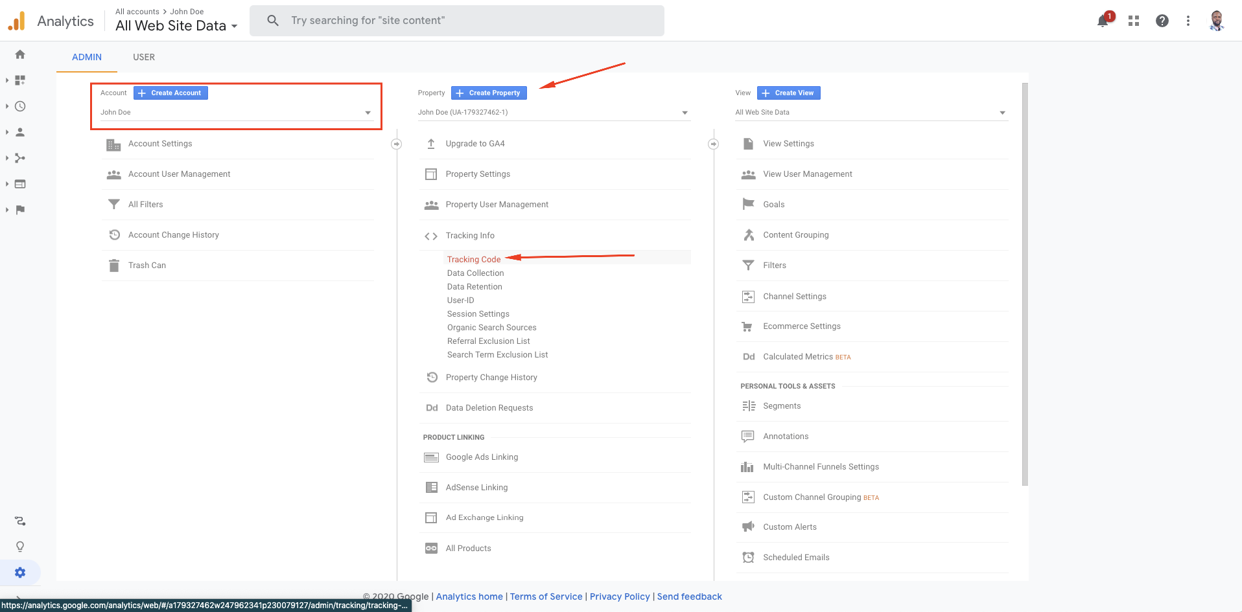Click the vertical scrollbar on the right
This screenshot has width=1242, height=612.
(x=1024, y=284)
